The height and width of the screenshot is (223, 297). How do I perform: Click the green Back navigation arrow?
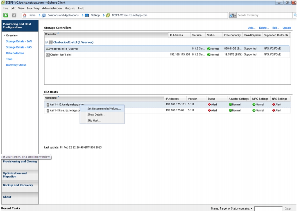[6, 15]
